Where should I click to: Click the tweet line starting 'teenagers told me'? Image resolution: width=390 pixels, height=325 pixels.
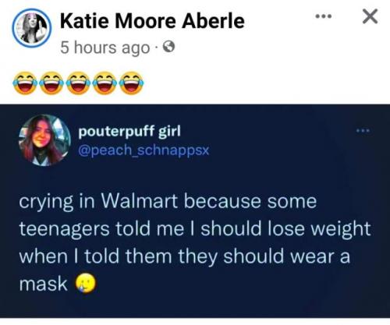coord(195,229)
